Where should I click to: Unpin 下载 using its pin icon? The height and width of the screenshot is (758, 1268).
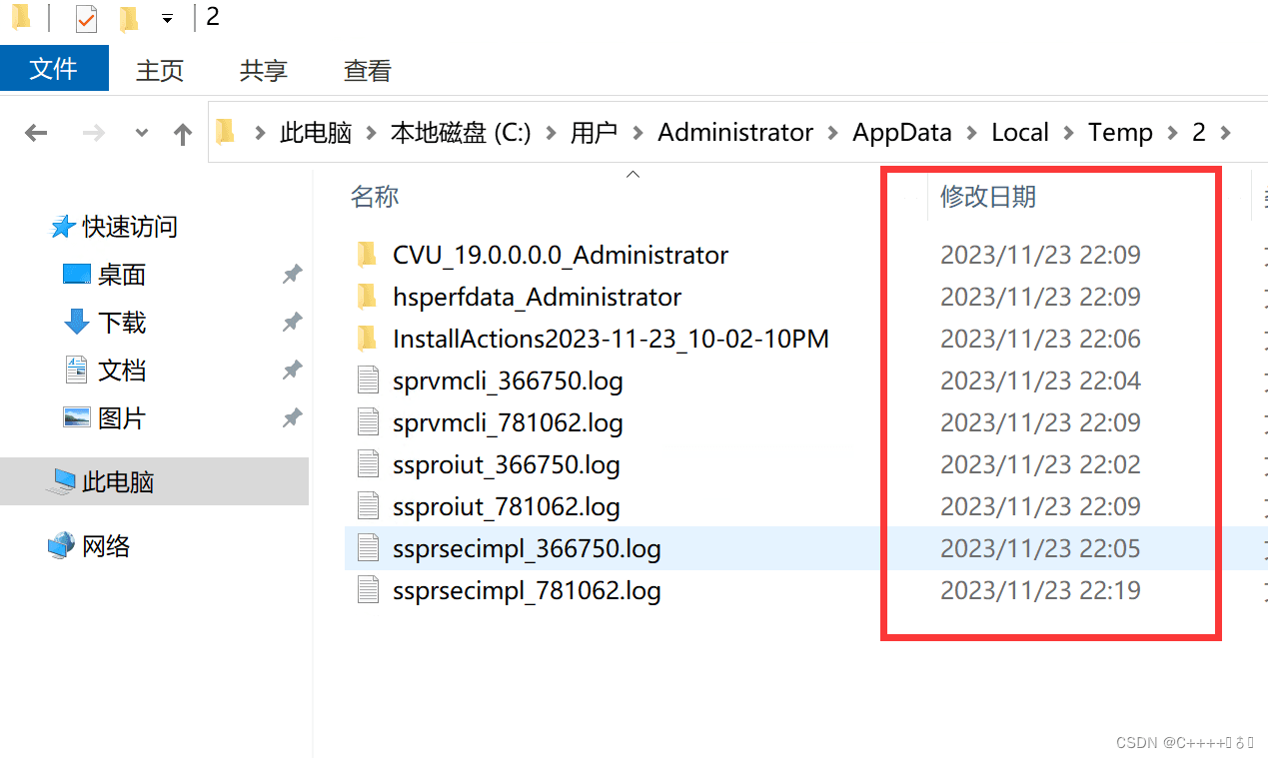[292, 323]
